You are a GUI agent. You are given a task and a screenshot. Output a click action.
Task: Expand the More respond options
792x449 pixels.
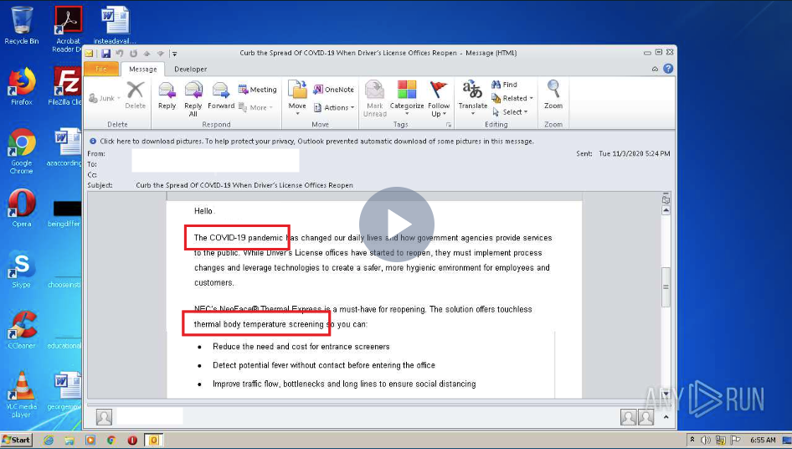click(256, 107)
